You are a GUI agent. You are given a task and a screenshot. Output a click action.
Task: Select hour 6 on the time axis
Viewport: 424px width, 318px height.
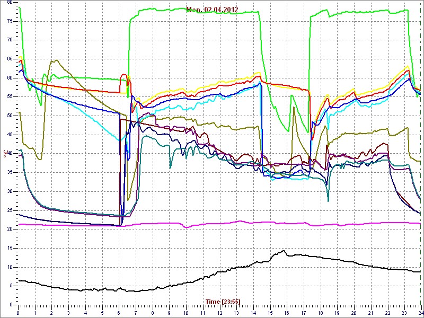click(x=119, y=313)
